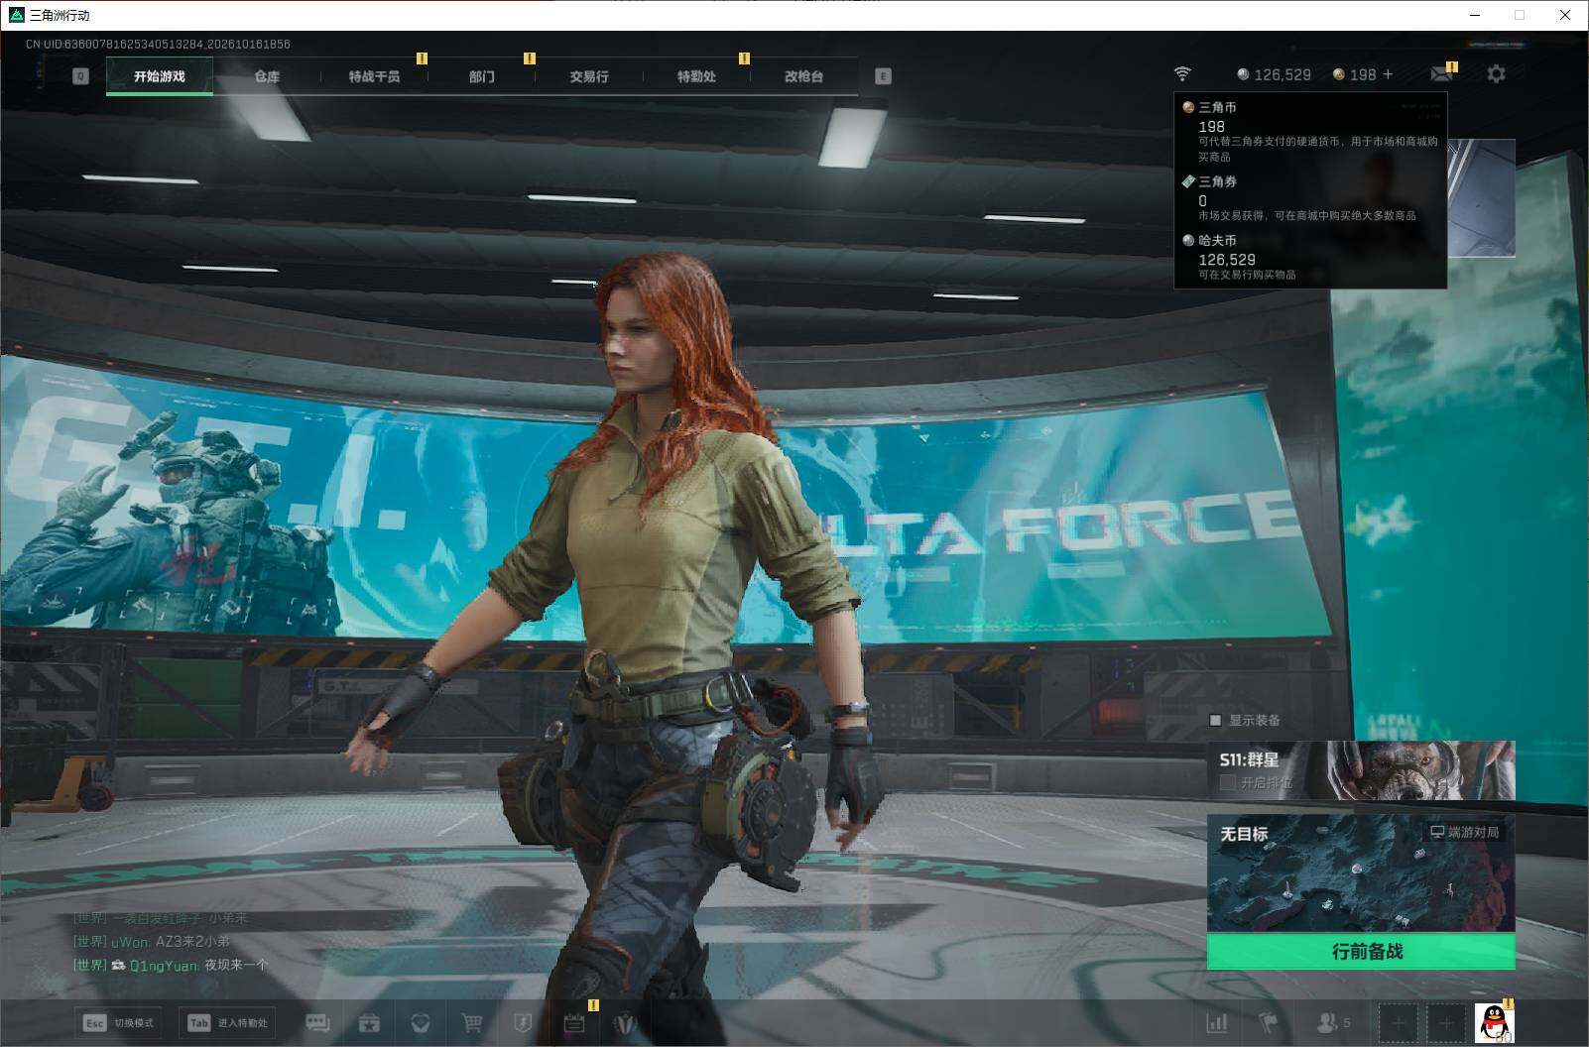Select the 端游对局 match type label
This screenshot has height=1047, width=1589.
(1464, 832)
